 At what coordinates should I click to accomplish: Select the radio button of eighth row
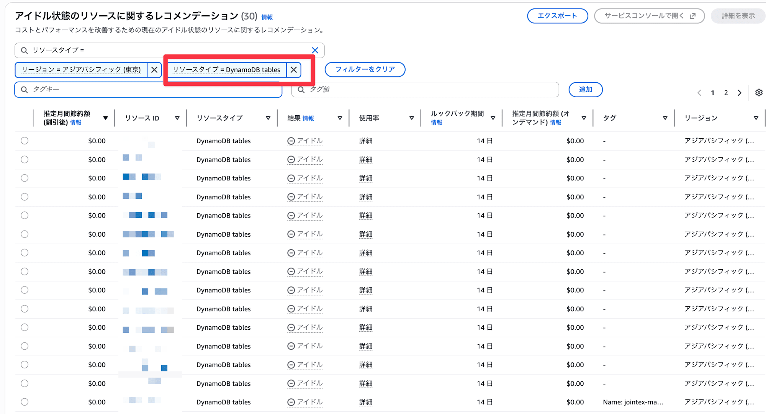pos(25,272)
